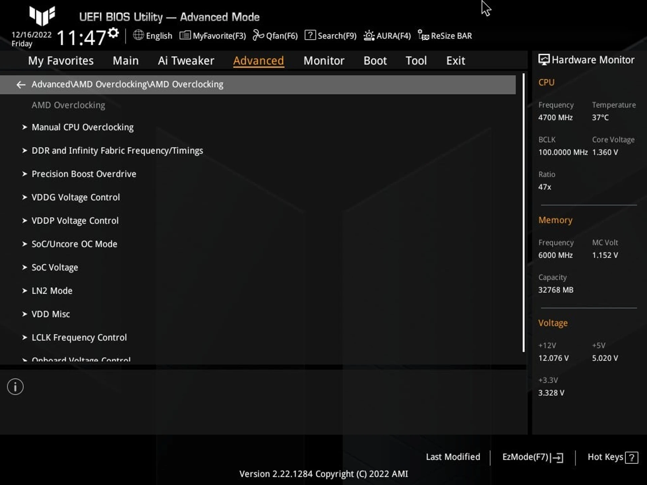
Task: Go to the Boot tab
Action: (375, 61)
